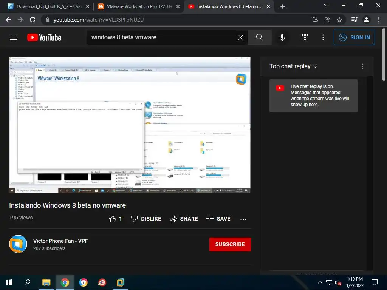Go to YouTube home via logo
Viewport: 387px width, 290px height.
pos(44,37)
